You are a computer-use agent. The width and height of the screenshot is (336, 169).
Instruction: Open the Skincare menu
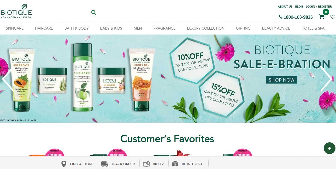15,28
